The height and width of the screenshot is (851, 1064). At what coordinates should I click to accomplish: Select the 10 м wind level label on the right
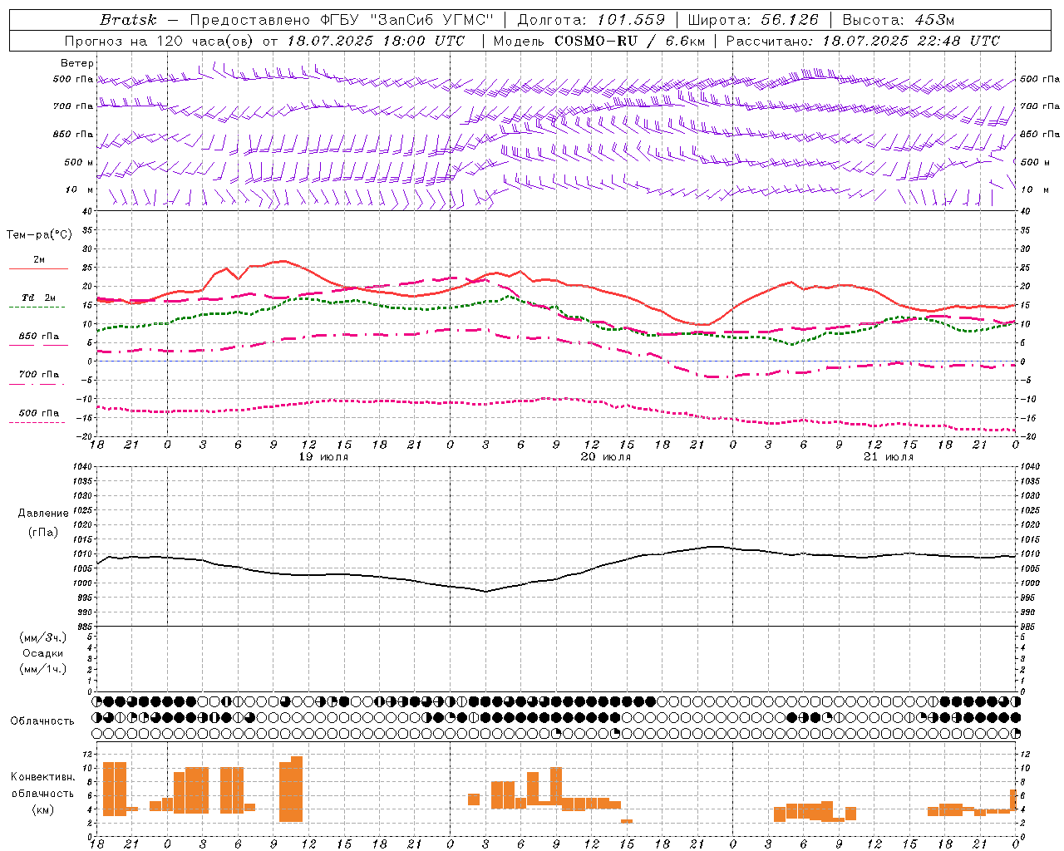click(x=1035, y=189)
